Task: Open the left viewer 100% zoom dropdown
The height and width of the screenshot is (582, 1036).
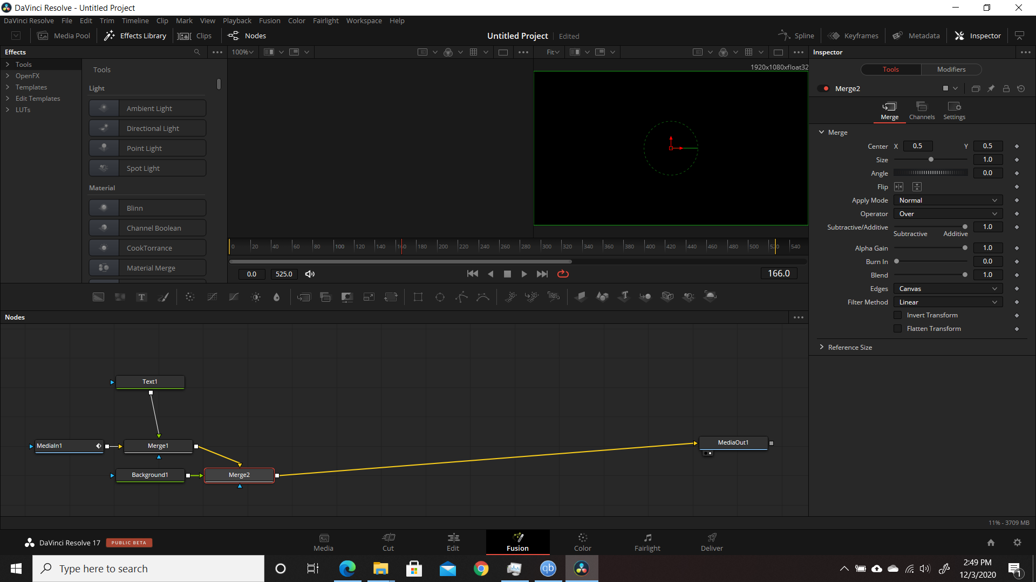Action: tap(242, 52)
